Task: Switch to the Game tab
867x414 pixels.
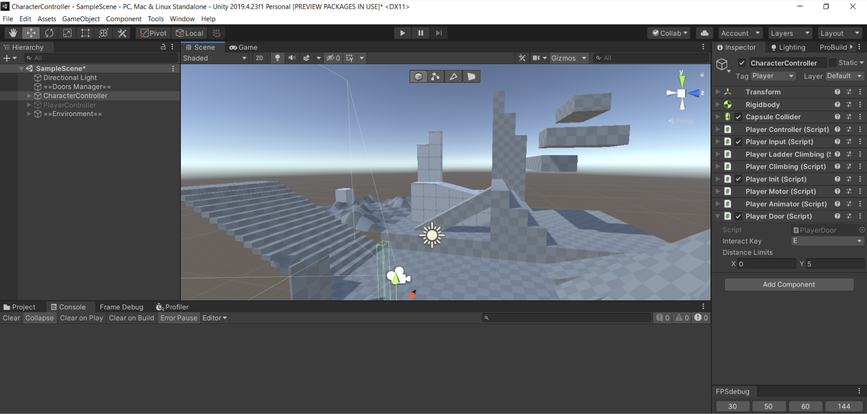Action: click(x=243, y=47)
